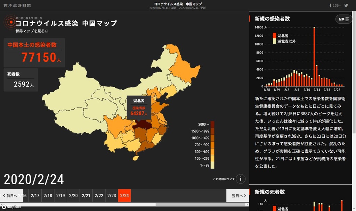Screen dimensions: 356x211
Task: Open the world map link 世界マップを見る
Action: coord(32,31)
